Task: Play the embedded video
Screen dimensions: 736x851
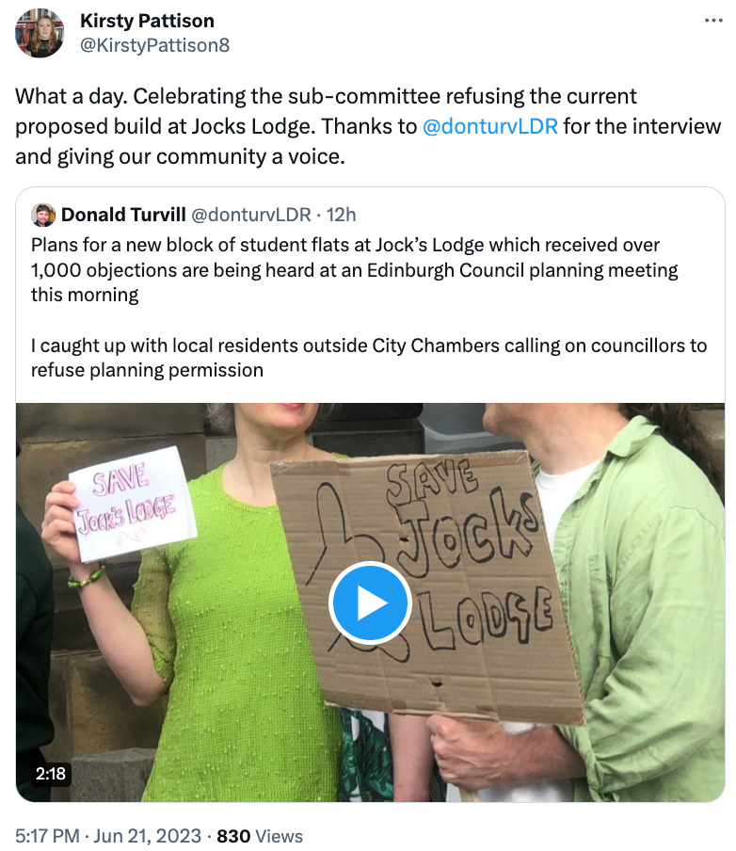Action: [370, 603]
